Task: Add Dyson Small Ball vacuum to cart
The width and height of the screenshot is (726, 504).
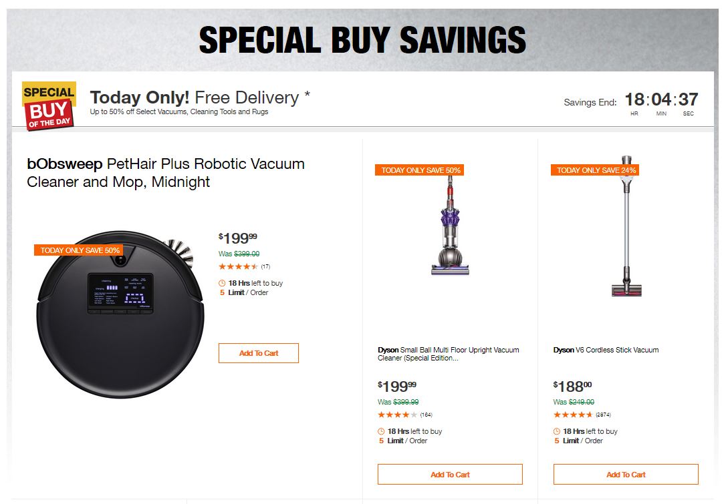Action: pos(450,475)
